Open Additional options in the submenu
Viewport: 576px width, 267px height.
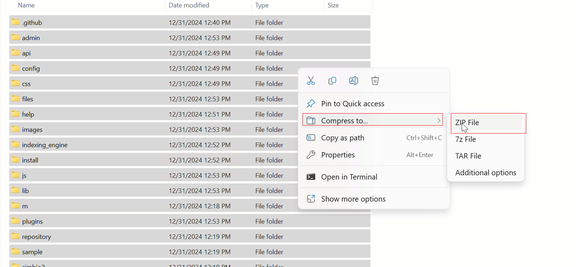click(486, 173)
